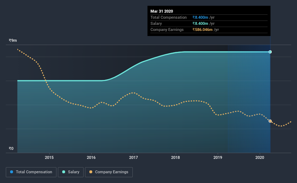Click the Total Compensation label in the tooltip
297x183 pixels.
169,17
